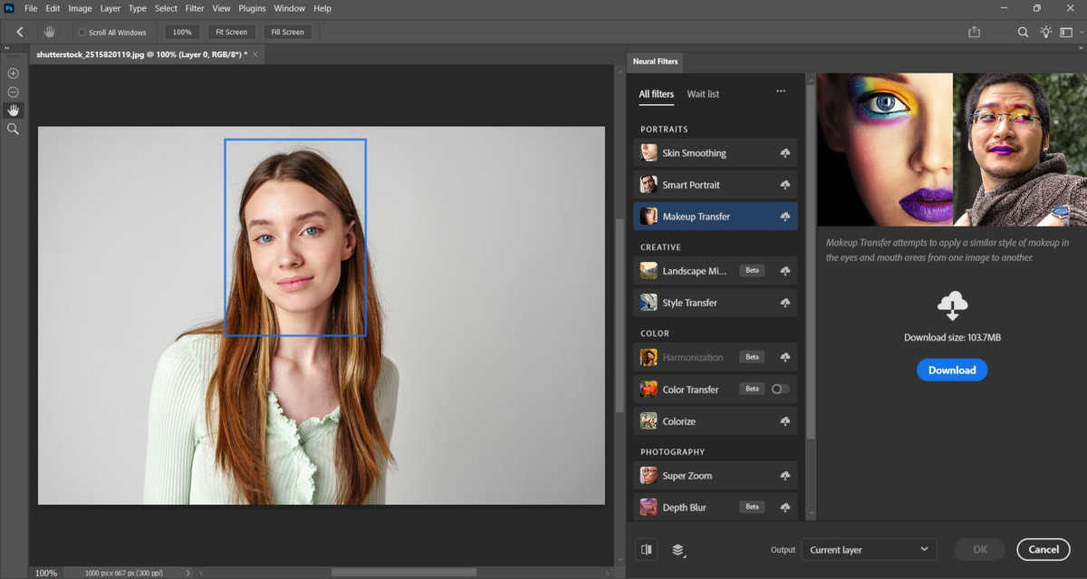This screenshot has height=579, width=1087.
Task: Open the Filter menu
Action: (x=195, y=8)
